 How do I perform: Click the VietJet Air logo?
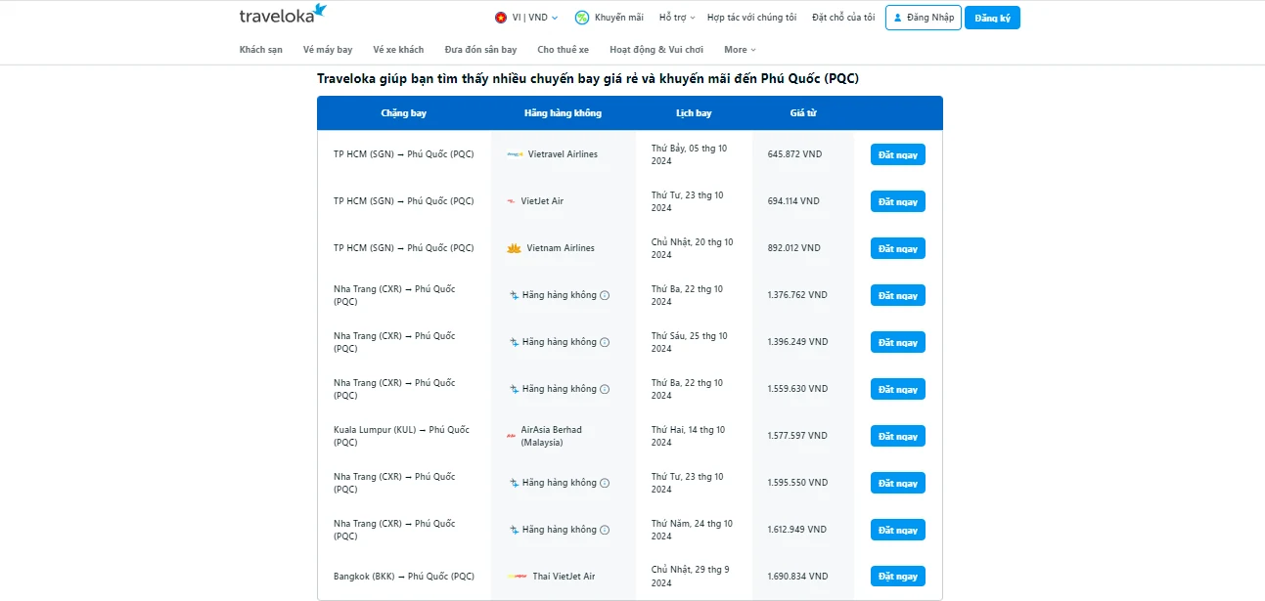tap(511, 201)
